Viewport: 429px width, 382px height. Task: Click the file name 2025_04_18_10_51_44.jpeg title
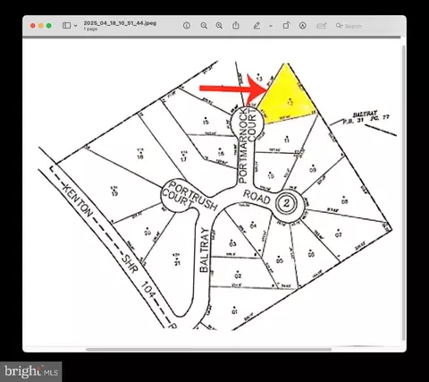pyautogui.click(x=120, y=23)
